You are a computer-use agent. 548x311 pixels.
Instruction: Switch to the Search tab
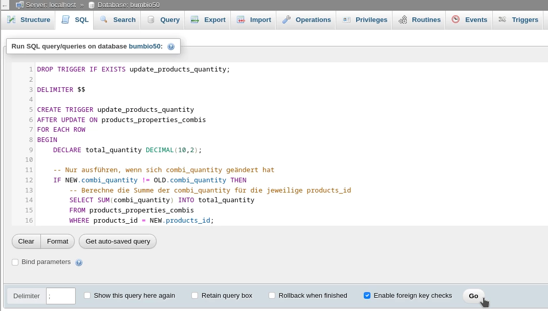click(x=118, y=20)
